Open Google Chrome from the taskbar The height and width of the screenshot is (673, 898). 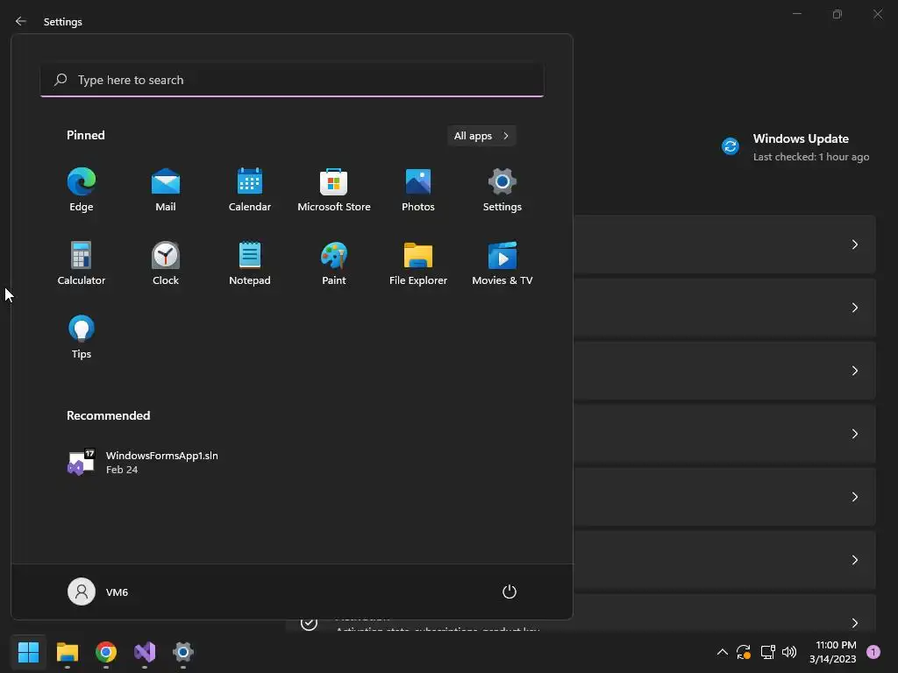click(x=106, y=651)
